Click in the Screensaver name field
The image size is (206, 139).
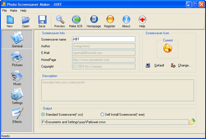pos(104,39)
